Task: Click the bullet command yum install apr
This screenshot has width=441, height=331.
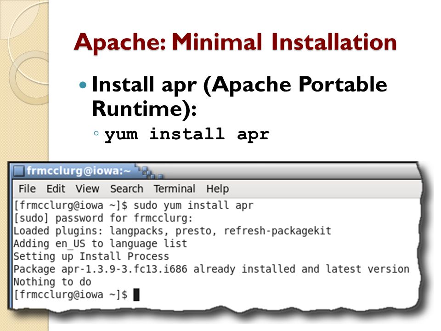Action: click(187, 134)
